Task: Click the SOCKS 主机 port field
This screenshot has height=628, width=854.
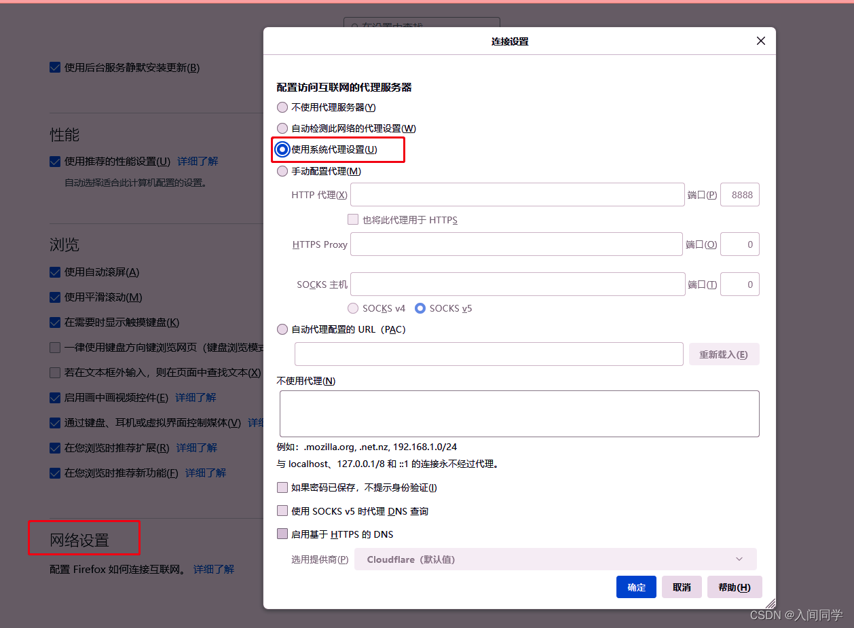Action: coord(740,284)
